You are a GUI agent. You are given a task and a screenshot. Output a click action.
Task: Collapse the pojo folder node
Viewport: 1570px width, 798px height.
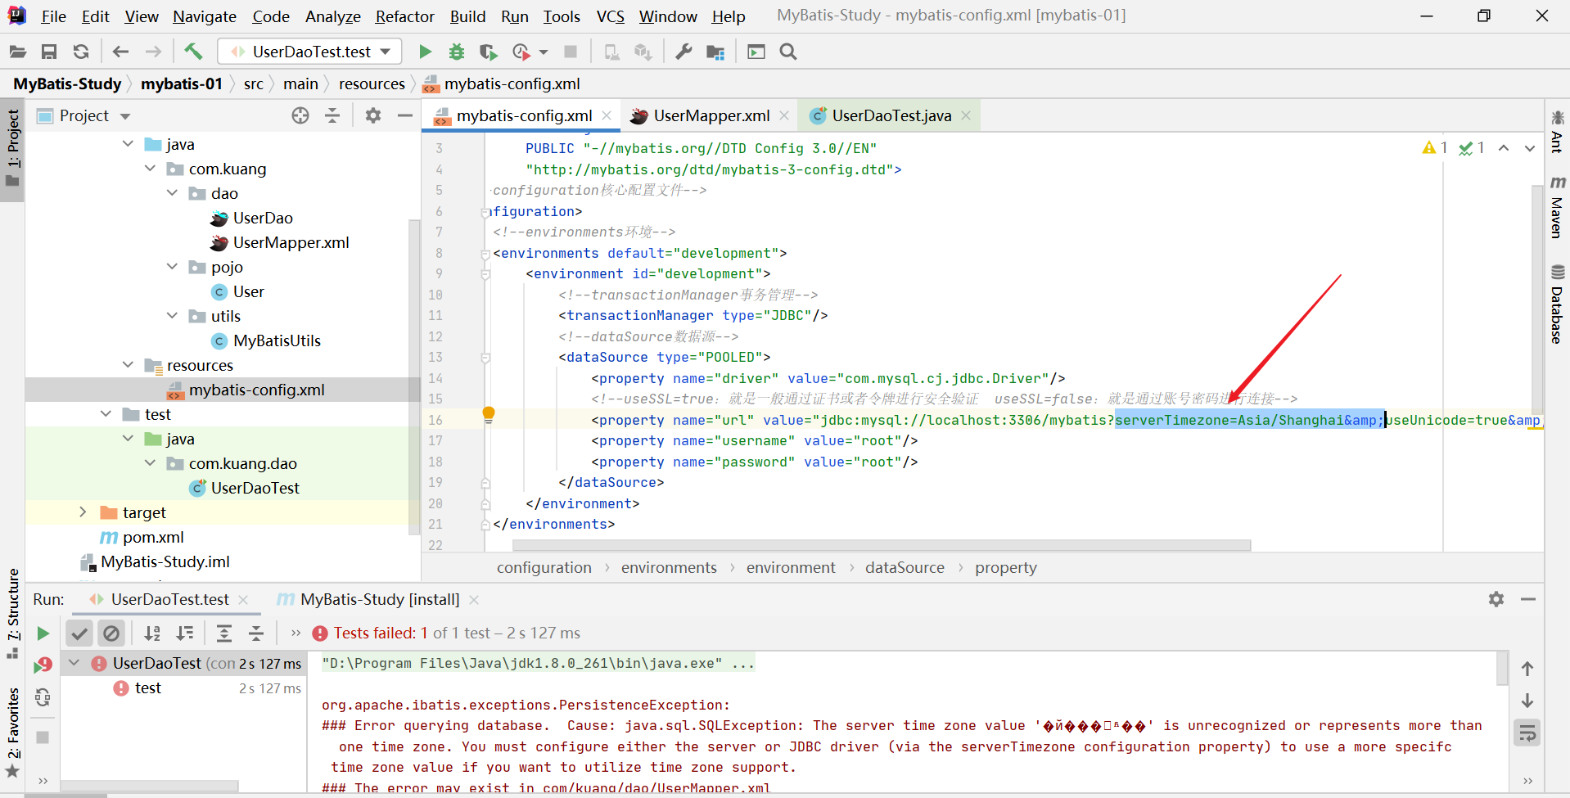172,267
